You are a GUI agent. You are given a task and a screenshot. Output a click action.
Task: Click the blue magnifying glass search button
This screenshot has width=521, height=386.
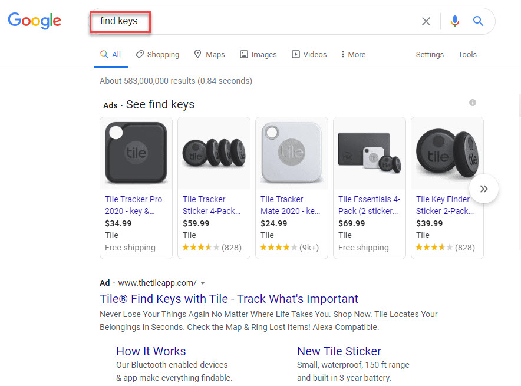(x=478, y=21)
